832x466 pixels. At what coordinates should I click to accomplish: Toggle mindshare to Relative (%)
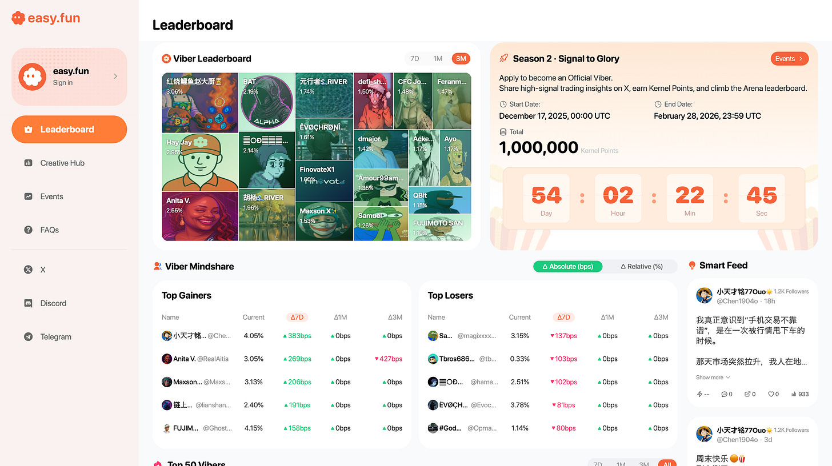pos(642,267)
